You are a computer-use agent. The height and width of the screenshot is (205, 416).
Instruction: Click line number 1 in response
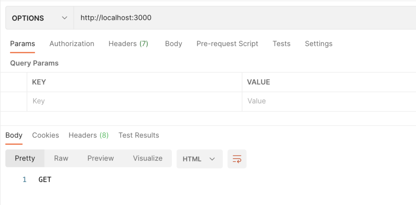point(24,180)
